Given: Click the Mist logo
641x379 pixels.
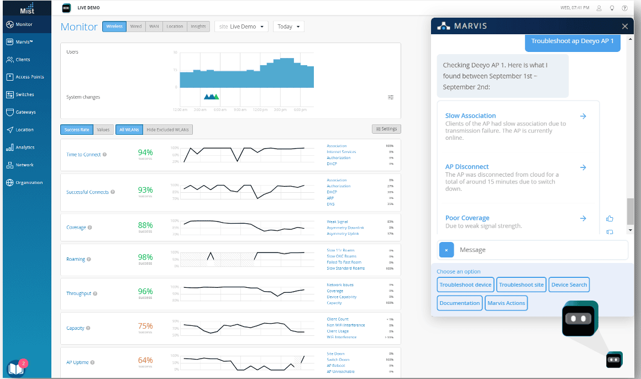Looking at the screenshot, I should [x=27, y=8].
